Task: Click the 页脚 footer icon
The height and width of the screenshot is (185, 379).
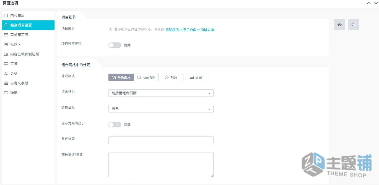Action: coord(6,64)
